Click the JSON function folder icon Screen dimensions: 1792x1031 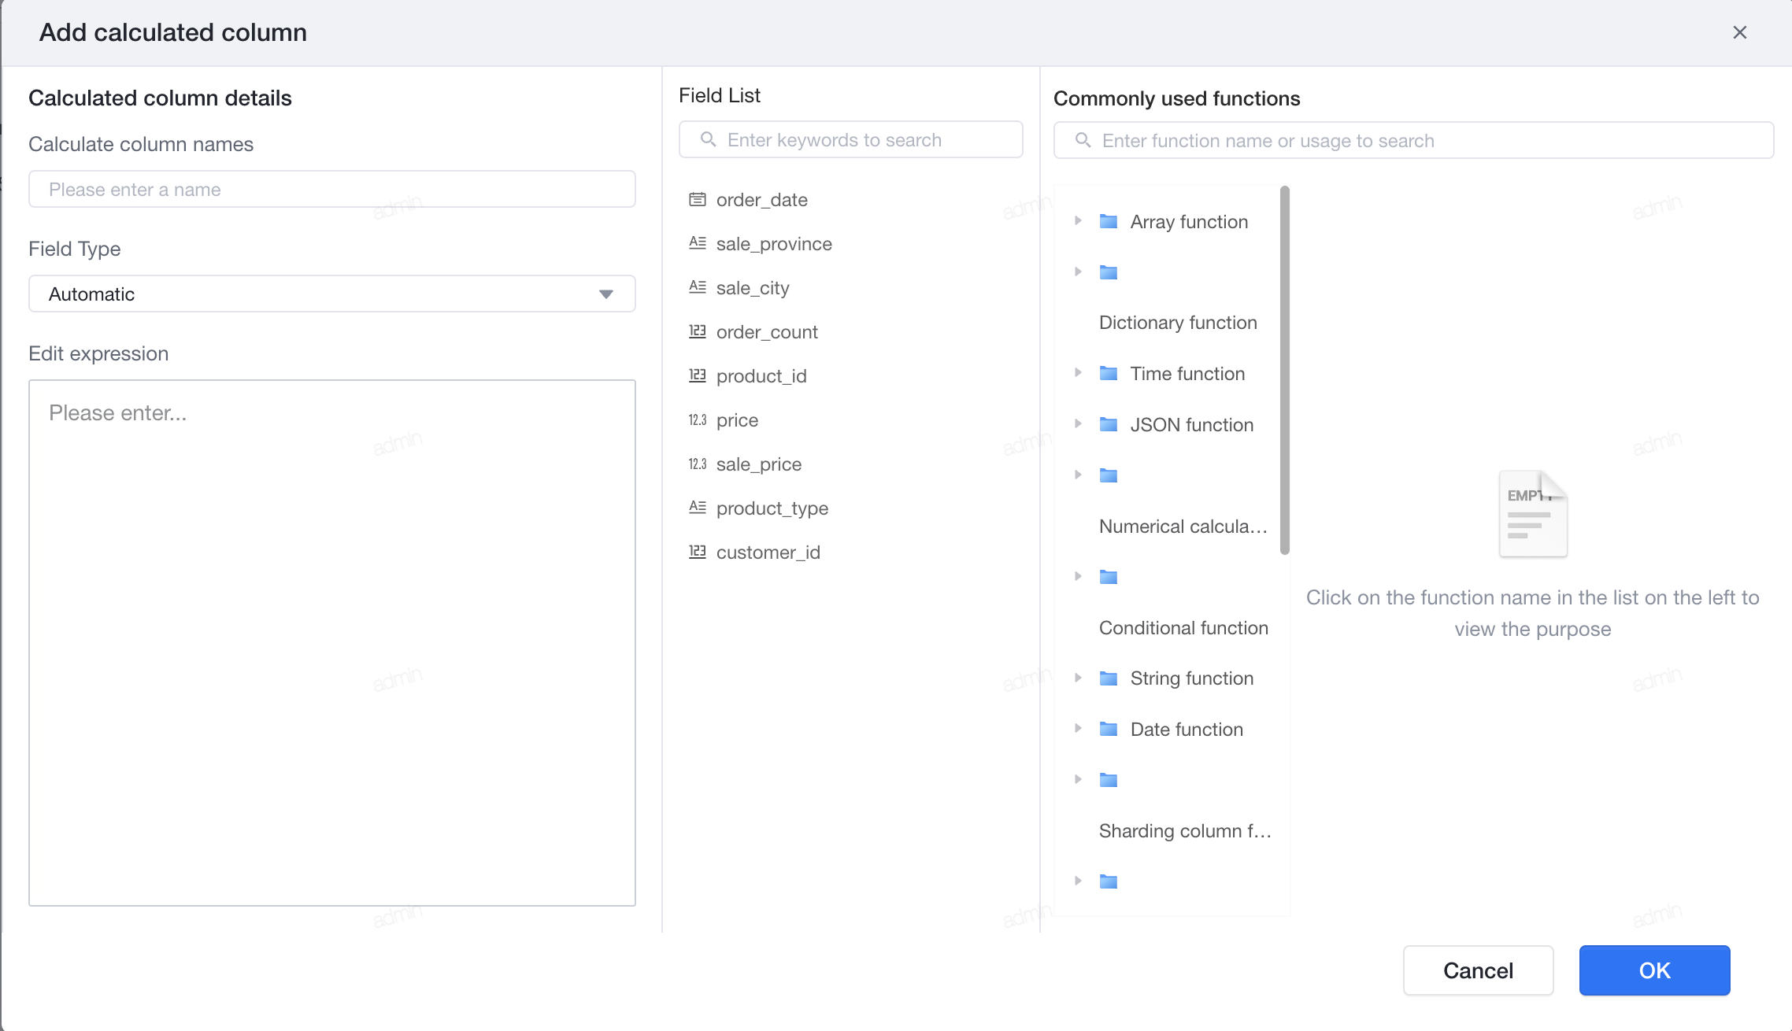pos(1109,424)
